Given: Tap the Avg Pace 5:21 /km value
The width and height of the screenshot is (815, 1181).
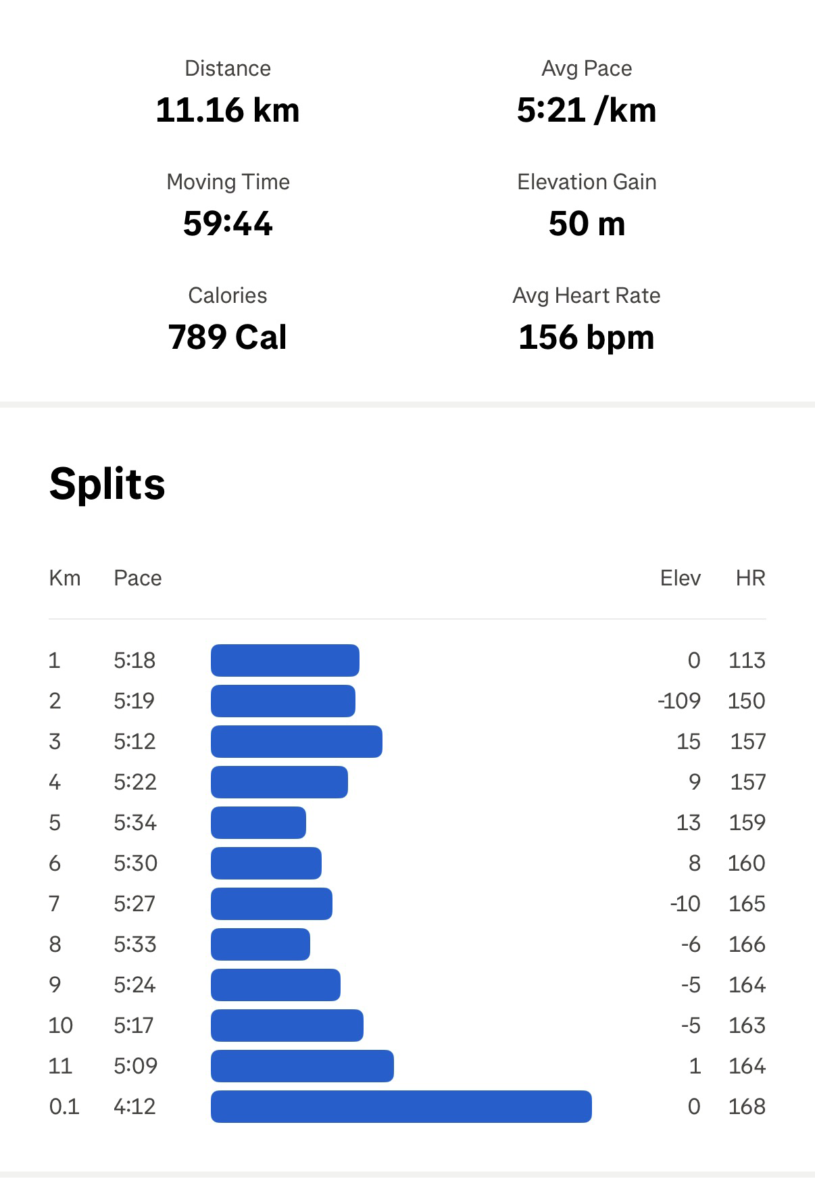Looking at the screenshot, I should (x=587, y=110).
